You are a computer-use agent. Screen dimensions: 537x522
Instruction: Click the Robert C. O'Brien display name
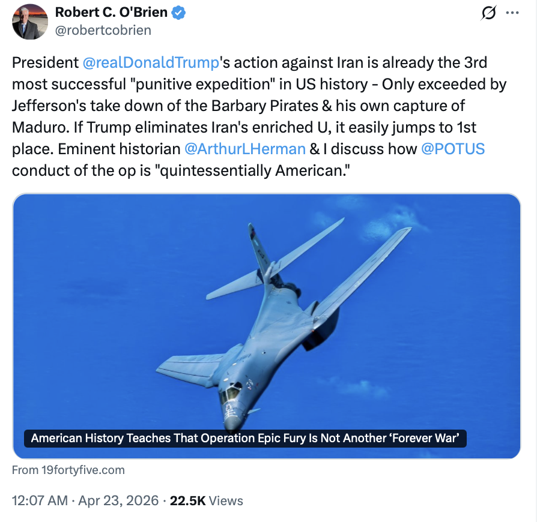[111, 13]
